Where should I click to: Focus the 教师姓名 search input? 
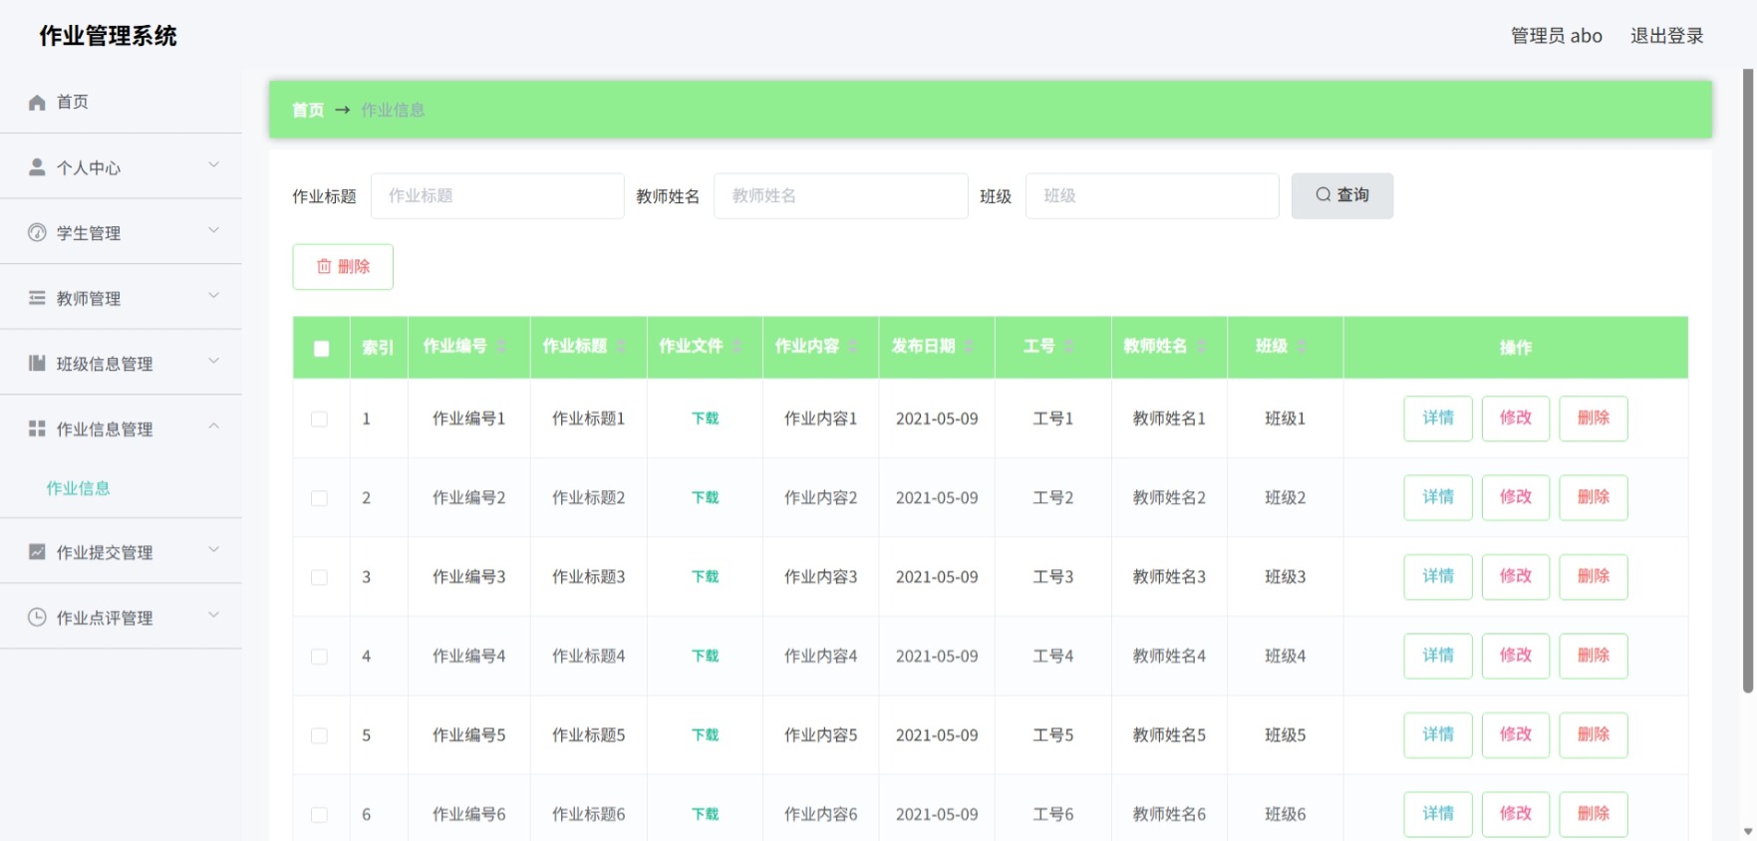click(841, 195)
